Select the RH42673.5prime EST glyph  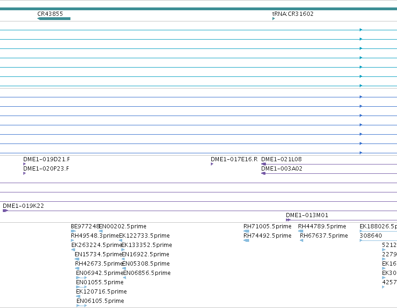point(77,268)
